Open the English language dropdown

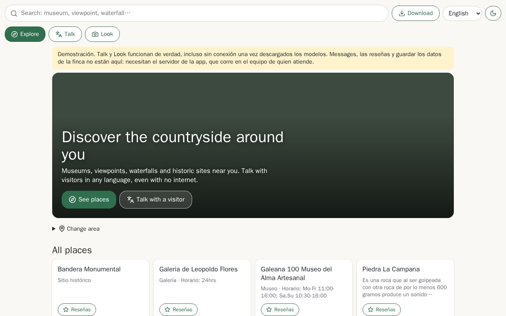pos(462,13)
